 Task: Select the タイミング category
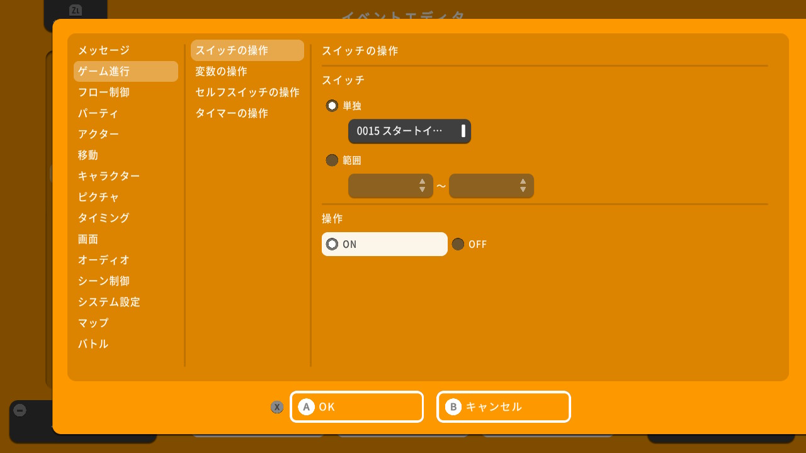tap(126, 218)
